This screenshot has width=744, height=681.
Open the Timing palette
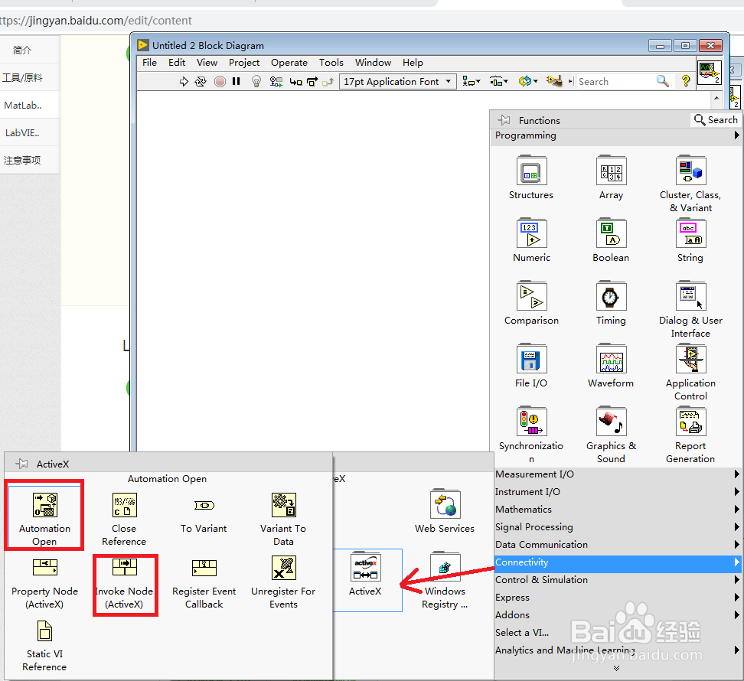point(611,304)
